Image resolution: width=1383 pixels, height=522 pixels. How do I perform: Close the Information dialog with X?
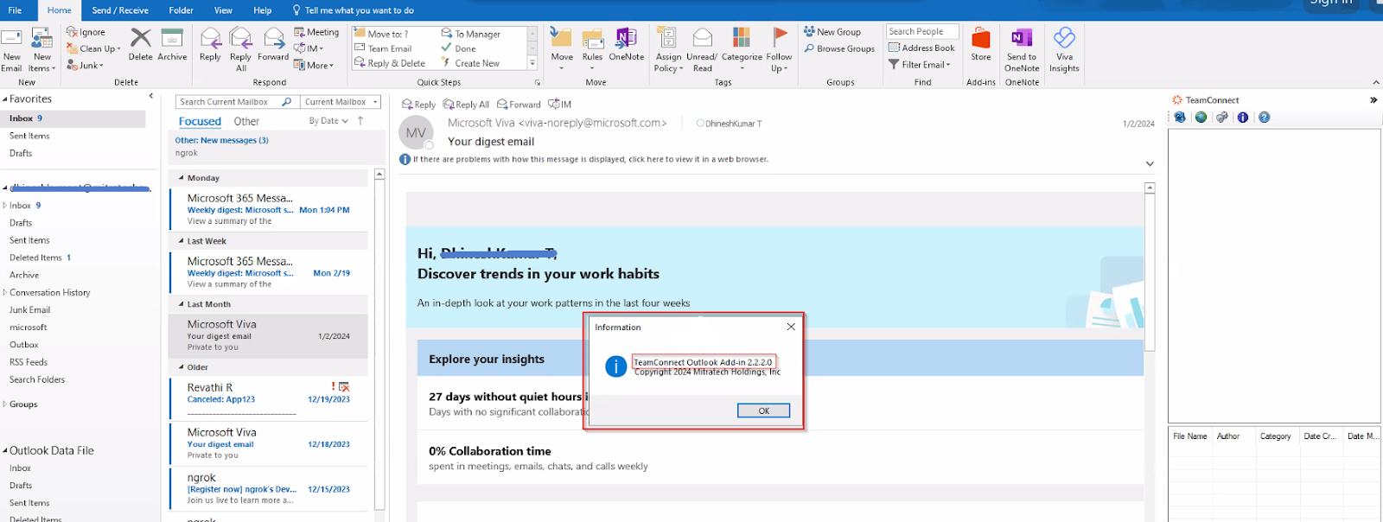click(791, 327)
